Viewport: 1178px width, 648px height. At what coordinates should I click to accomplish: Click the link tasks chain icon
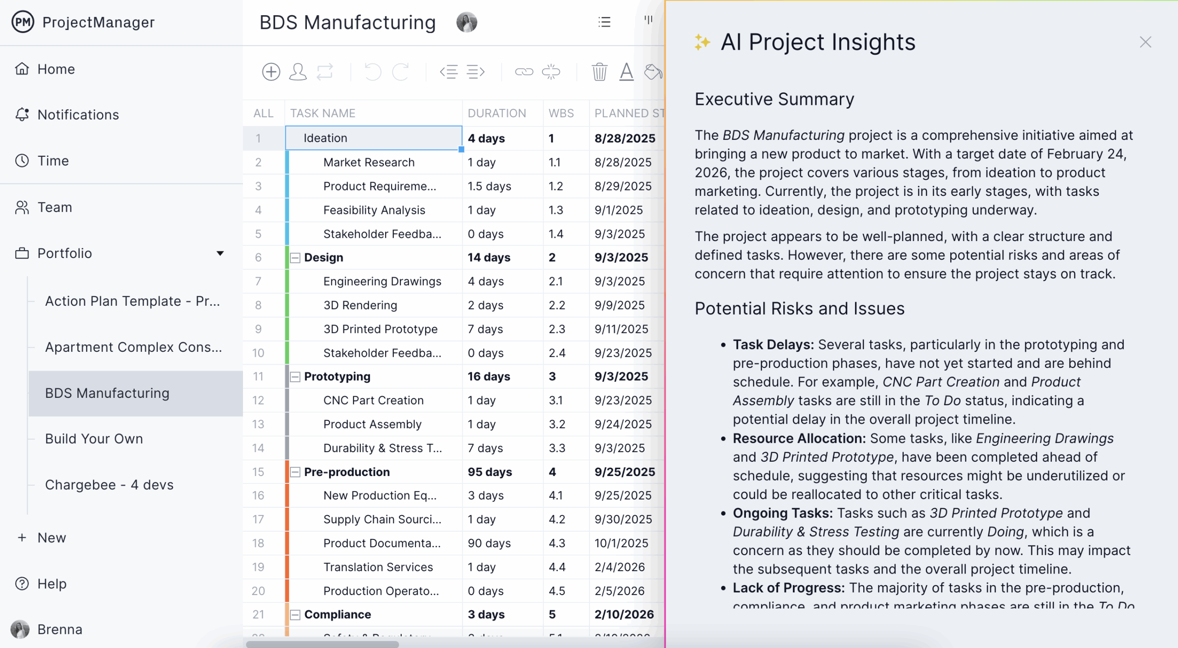(x=524, y=72)
